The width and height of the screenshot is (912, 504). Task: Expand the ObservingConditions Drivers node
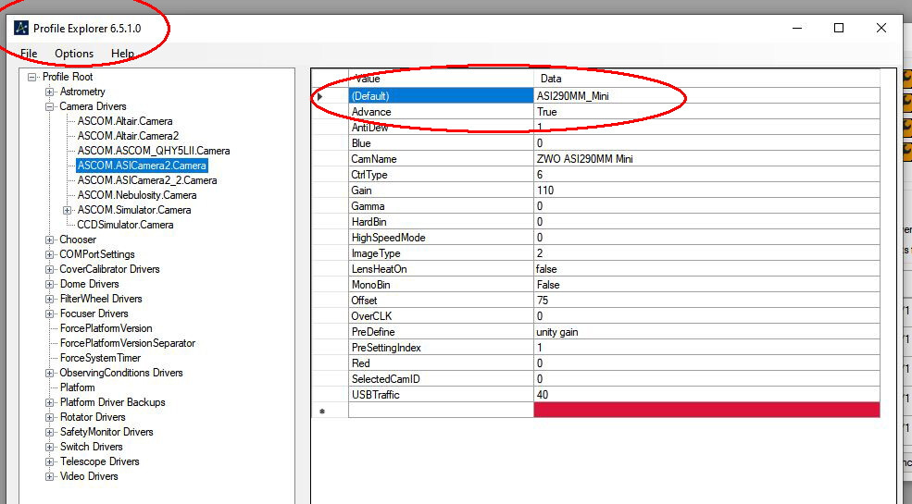tap(50, 373)
